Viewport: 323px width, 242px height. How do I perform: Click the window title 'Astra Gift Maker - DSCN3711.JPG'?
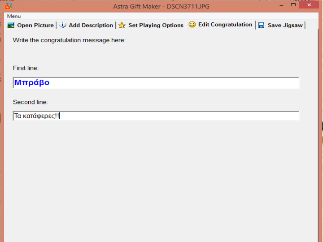coord(161,6)
